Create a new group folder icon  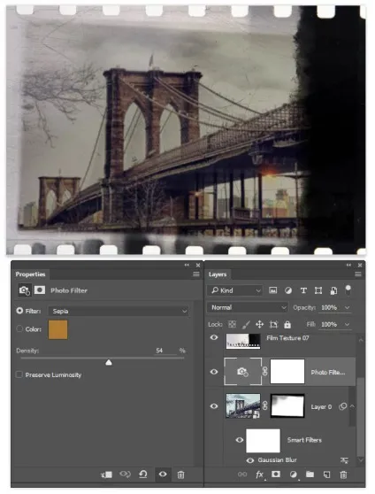[310, 475]
